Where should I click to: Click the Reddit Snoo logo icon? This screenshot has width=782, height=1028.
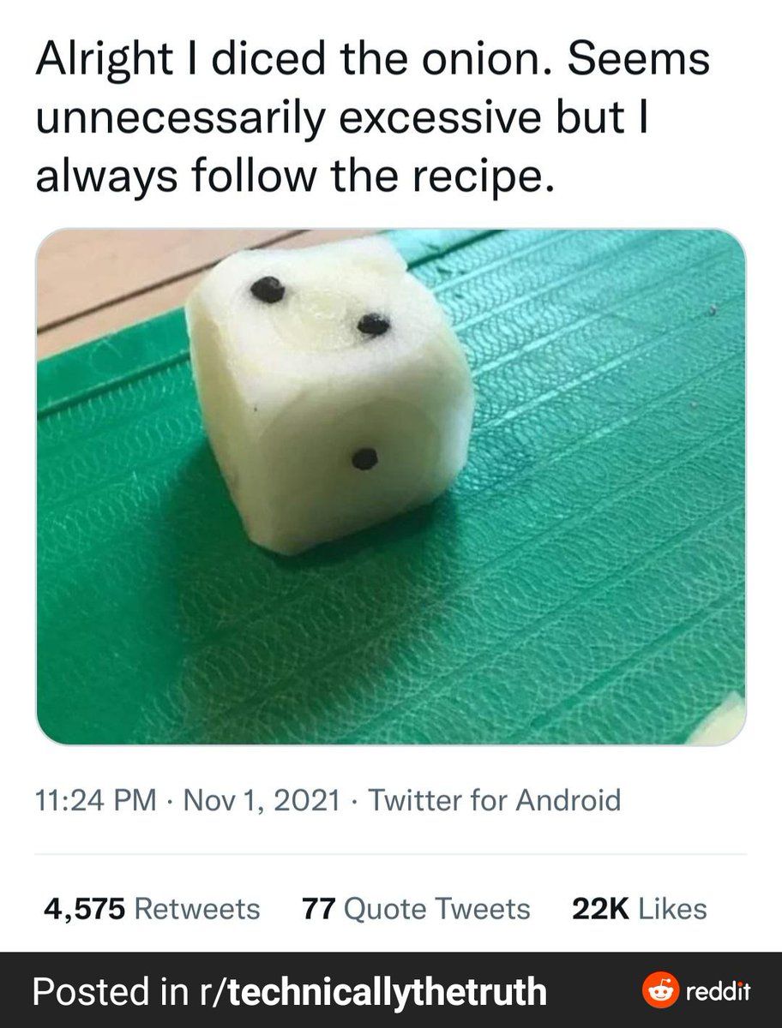point(658,991)
